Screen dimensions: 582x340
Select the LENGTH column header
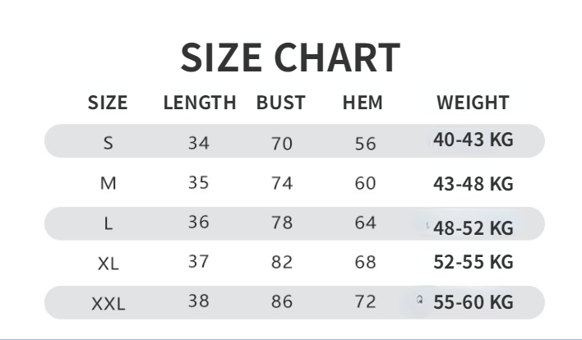(200, 103)
